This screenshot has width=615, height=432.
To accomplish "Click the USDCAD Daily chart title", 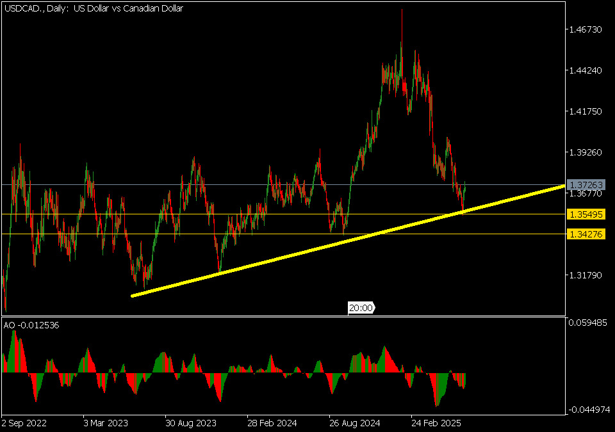I will (94, 8).
